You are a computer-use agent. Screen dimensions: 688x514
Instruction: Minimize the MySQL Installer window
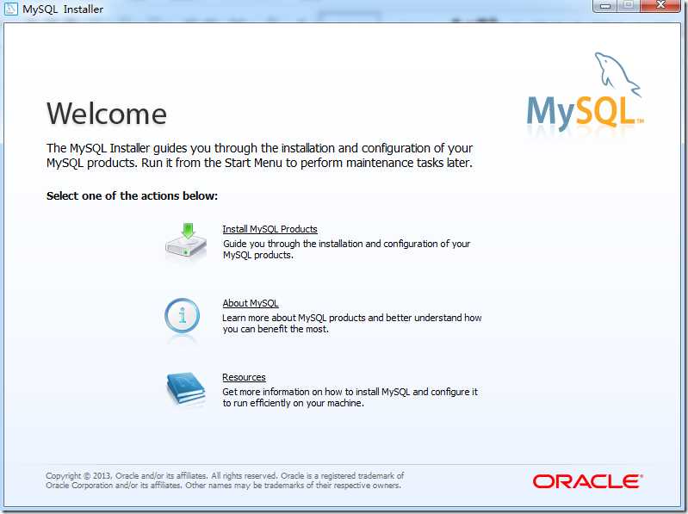point(605,6)
